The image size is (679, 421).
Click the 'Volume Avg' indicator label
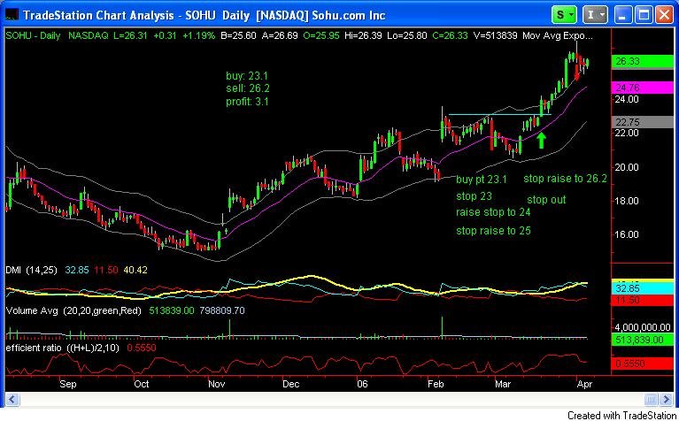[x=31, y=310]
